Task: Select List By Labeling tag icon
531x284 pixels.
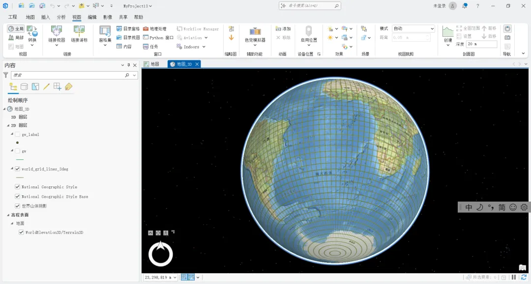Action: pyautogui.click(x=68, y=87)
